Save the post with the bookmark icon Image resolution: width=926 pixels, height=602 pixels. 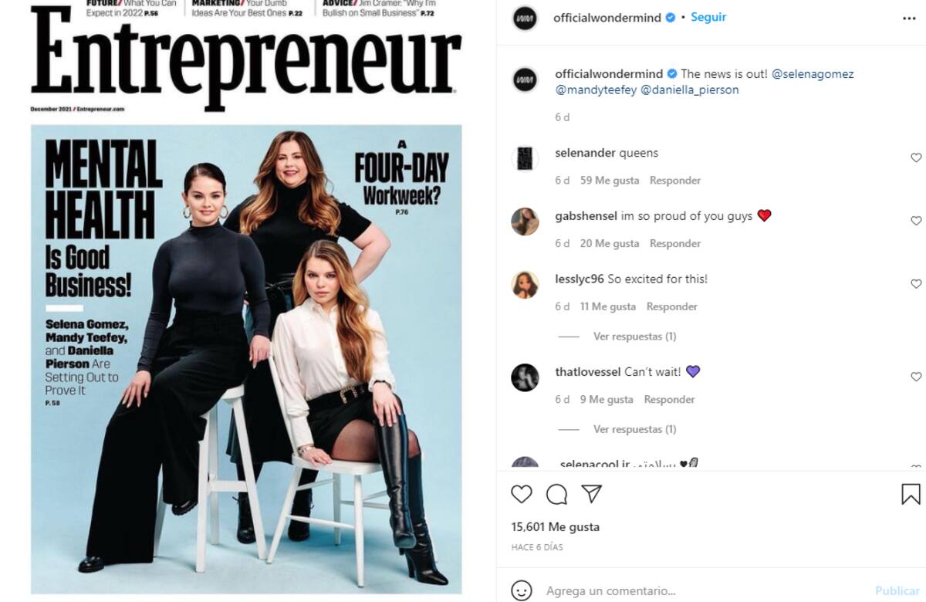tap(911, 494)
